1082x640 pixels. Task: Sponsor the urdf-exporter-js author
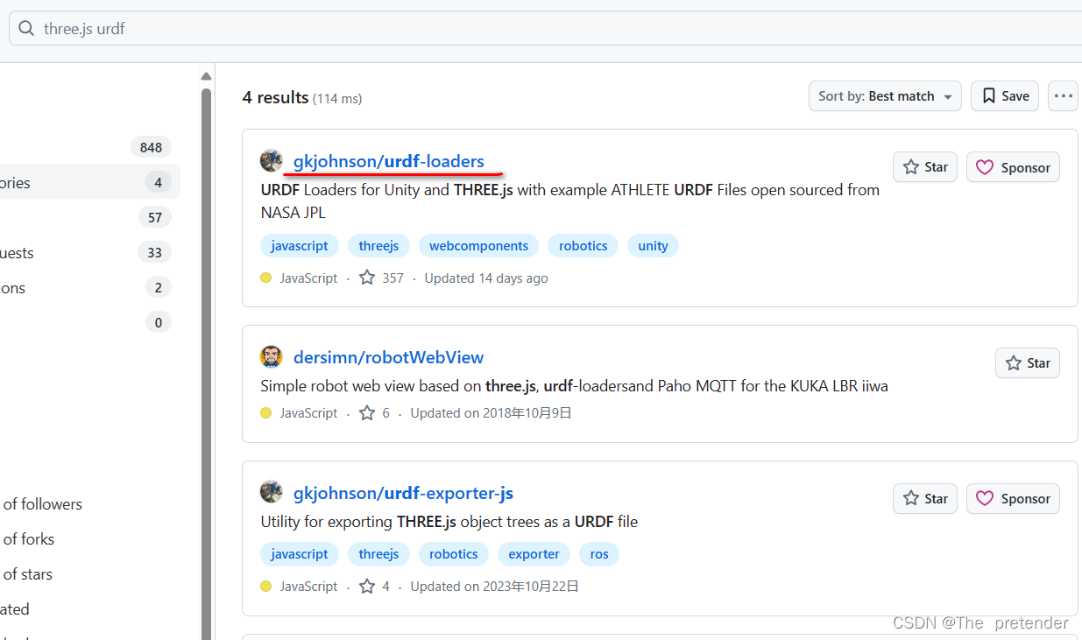[x=1013, y=498]
